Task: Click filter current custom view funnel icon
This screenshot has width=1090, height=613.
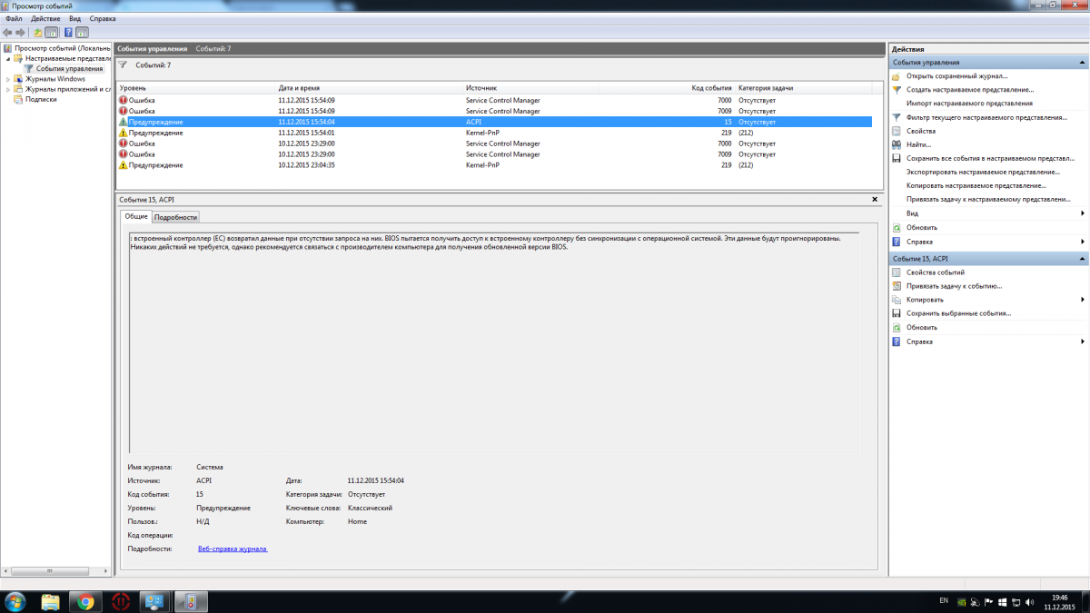Action: pos(897,117)
